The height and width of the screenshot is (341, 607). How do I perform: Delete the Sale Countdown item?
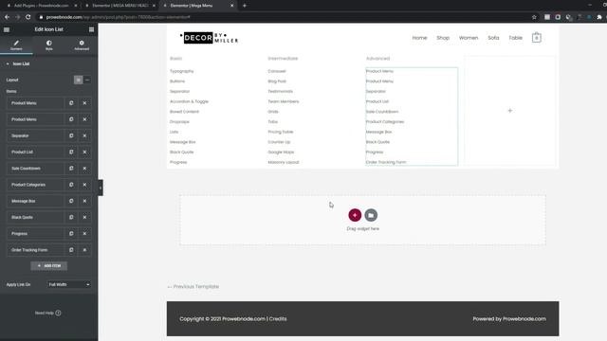pos(84,169)
